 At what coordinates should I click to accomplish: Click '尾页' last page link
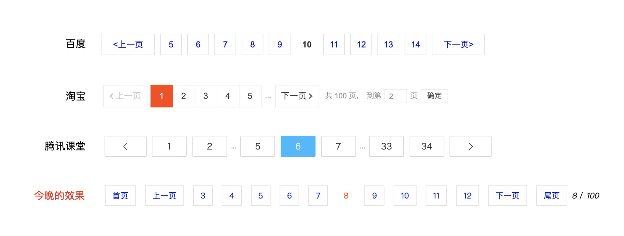tap(552, 196)
